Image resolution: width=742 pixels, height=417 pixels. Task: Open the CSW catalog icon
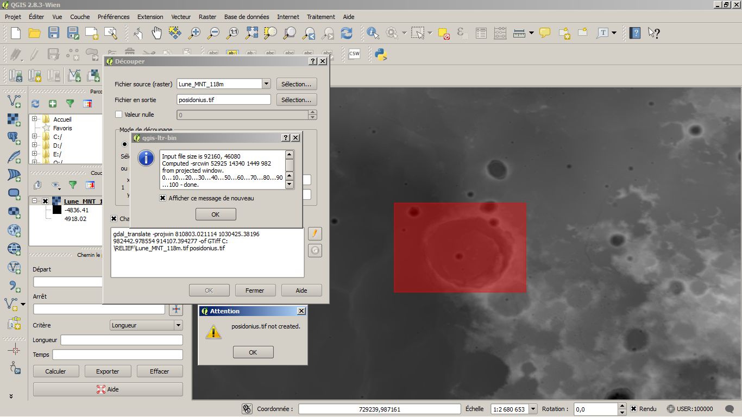pyautogui.click(x=354, y=54)
